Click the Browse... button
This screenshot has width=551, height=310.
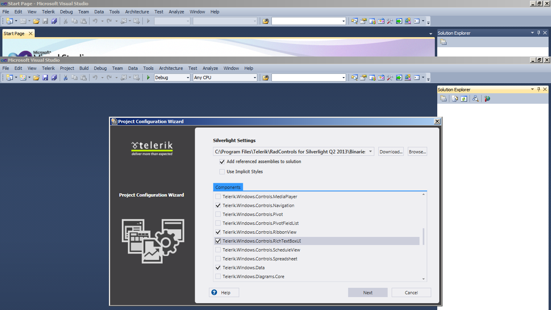[417, 152]
